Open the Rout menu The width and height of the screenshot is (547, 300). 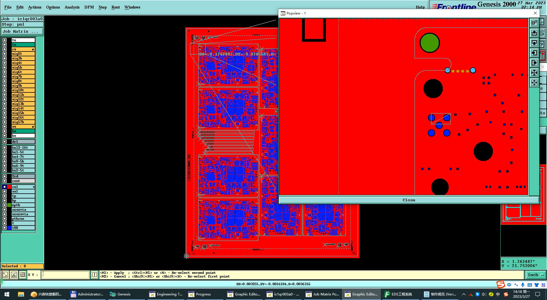point(116,7)
